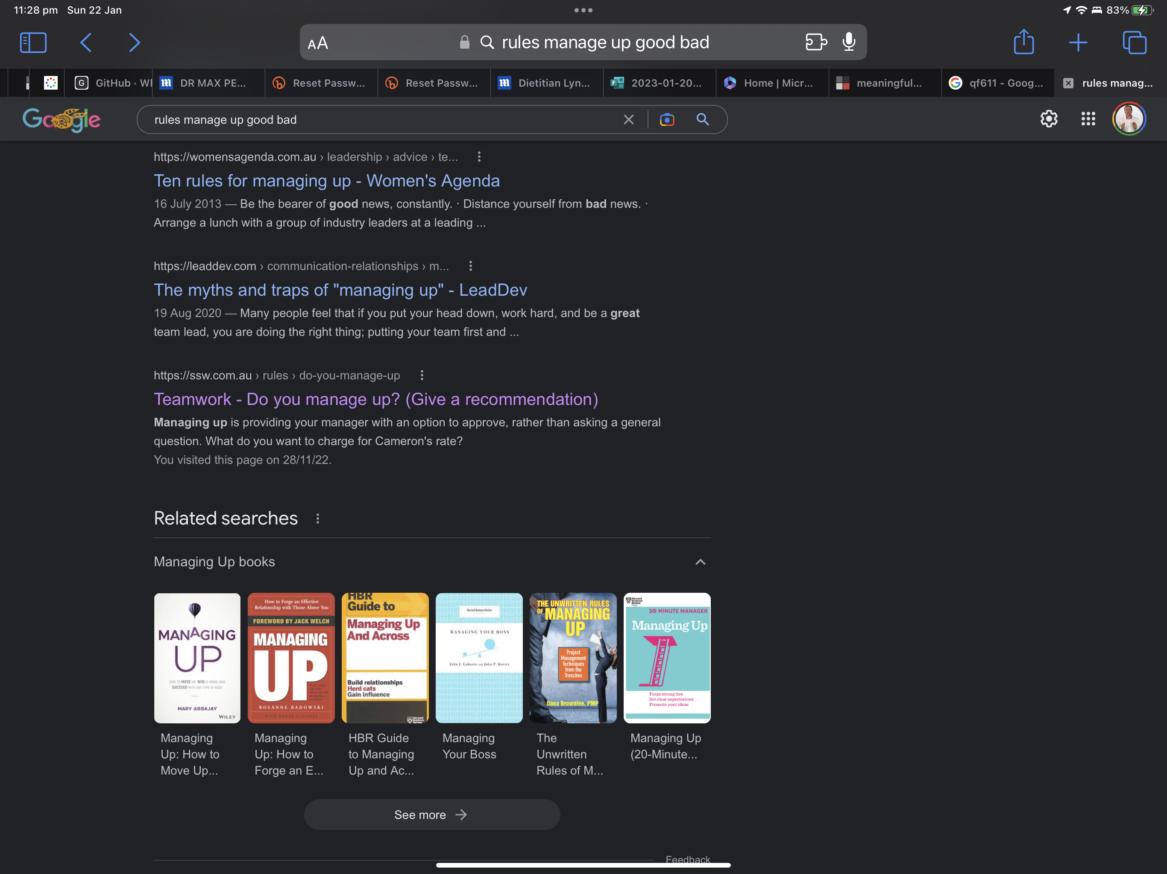Image resolution: width=1167 pixels, height=874 pixels.
Task: Open Google quick settings gear
Action: point(1049,119)
